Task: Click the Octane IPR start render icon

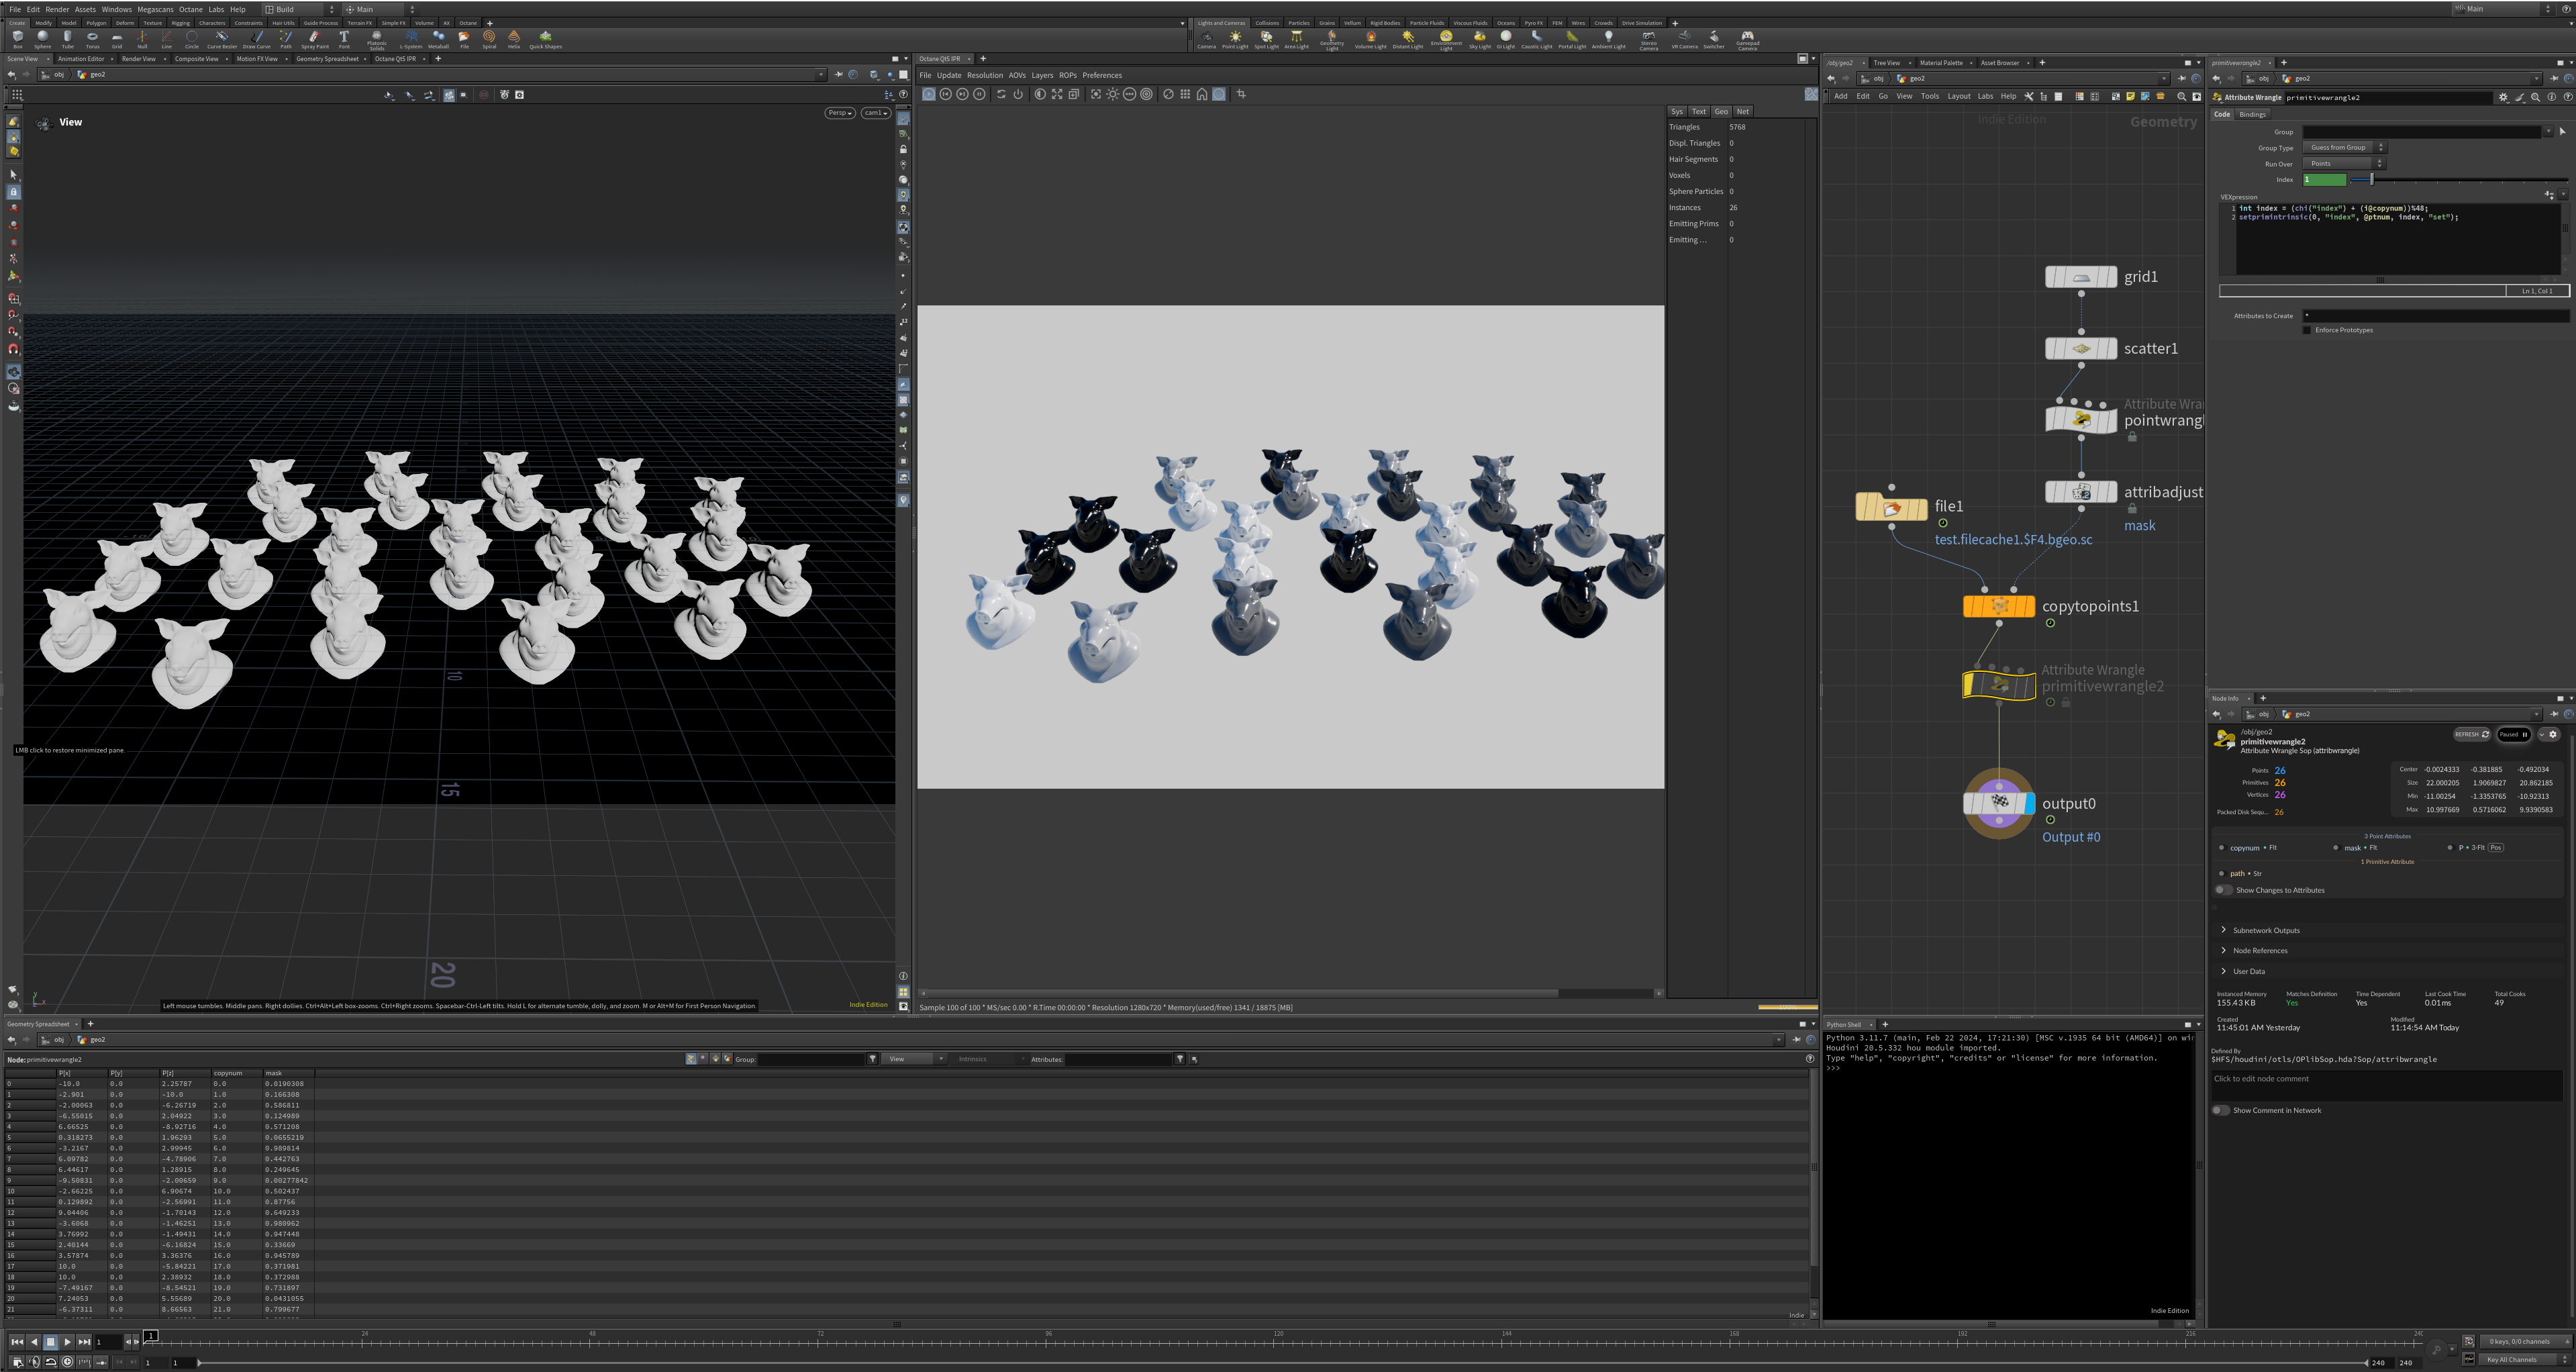Action: (x=929, y=94)
